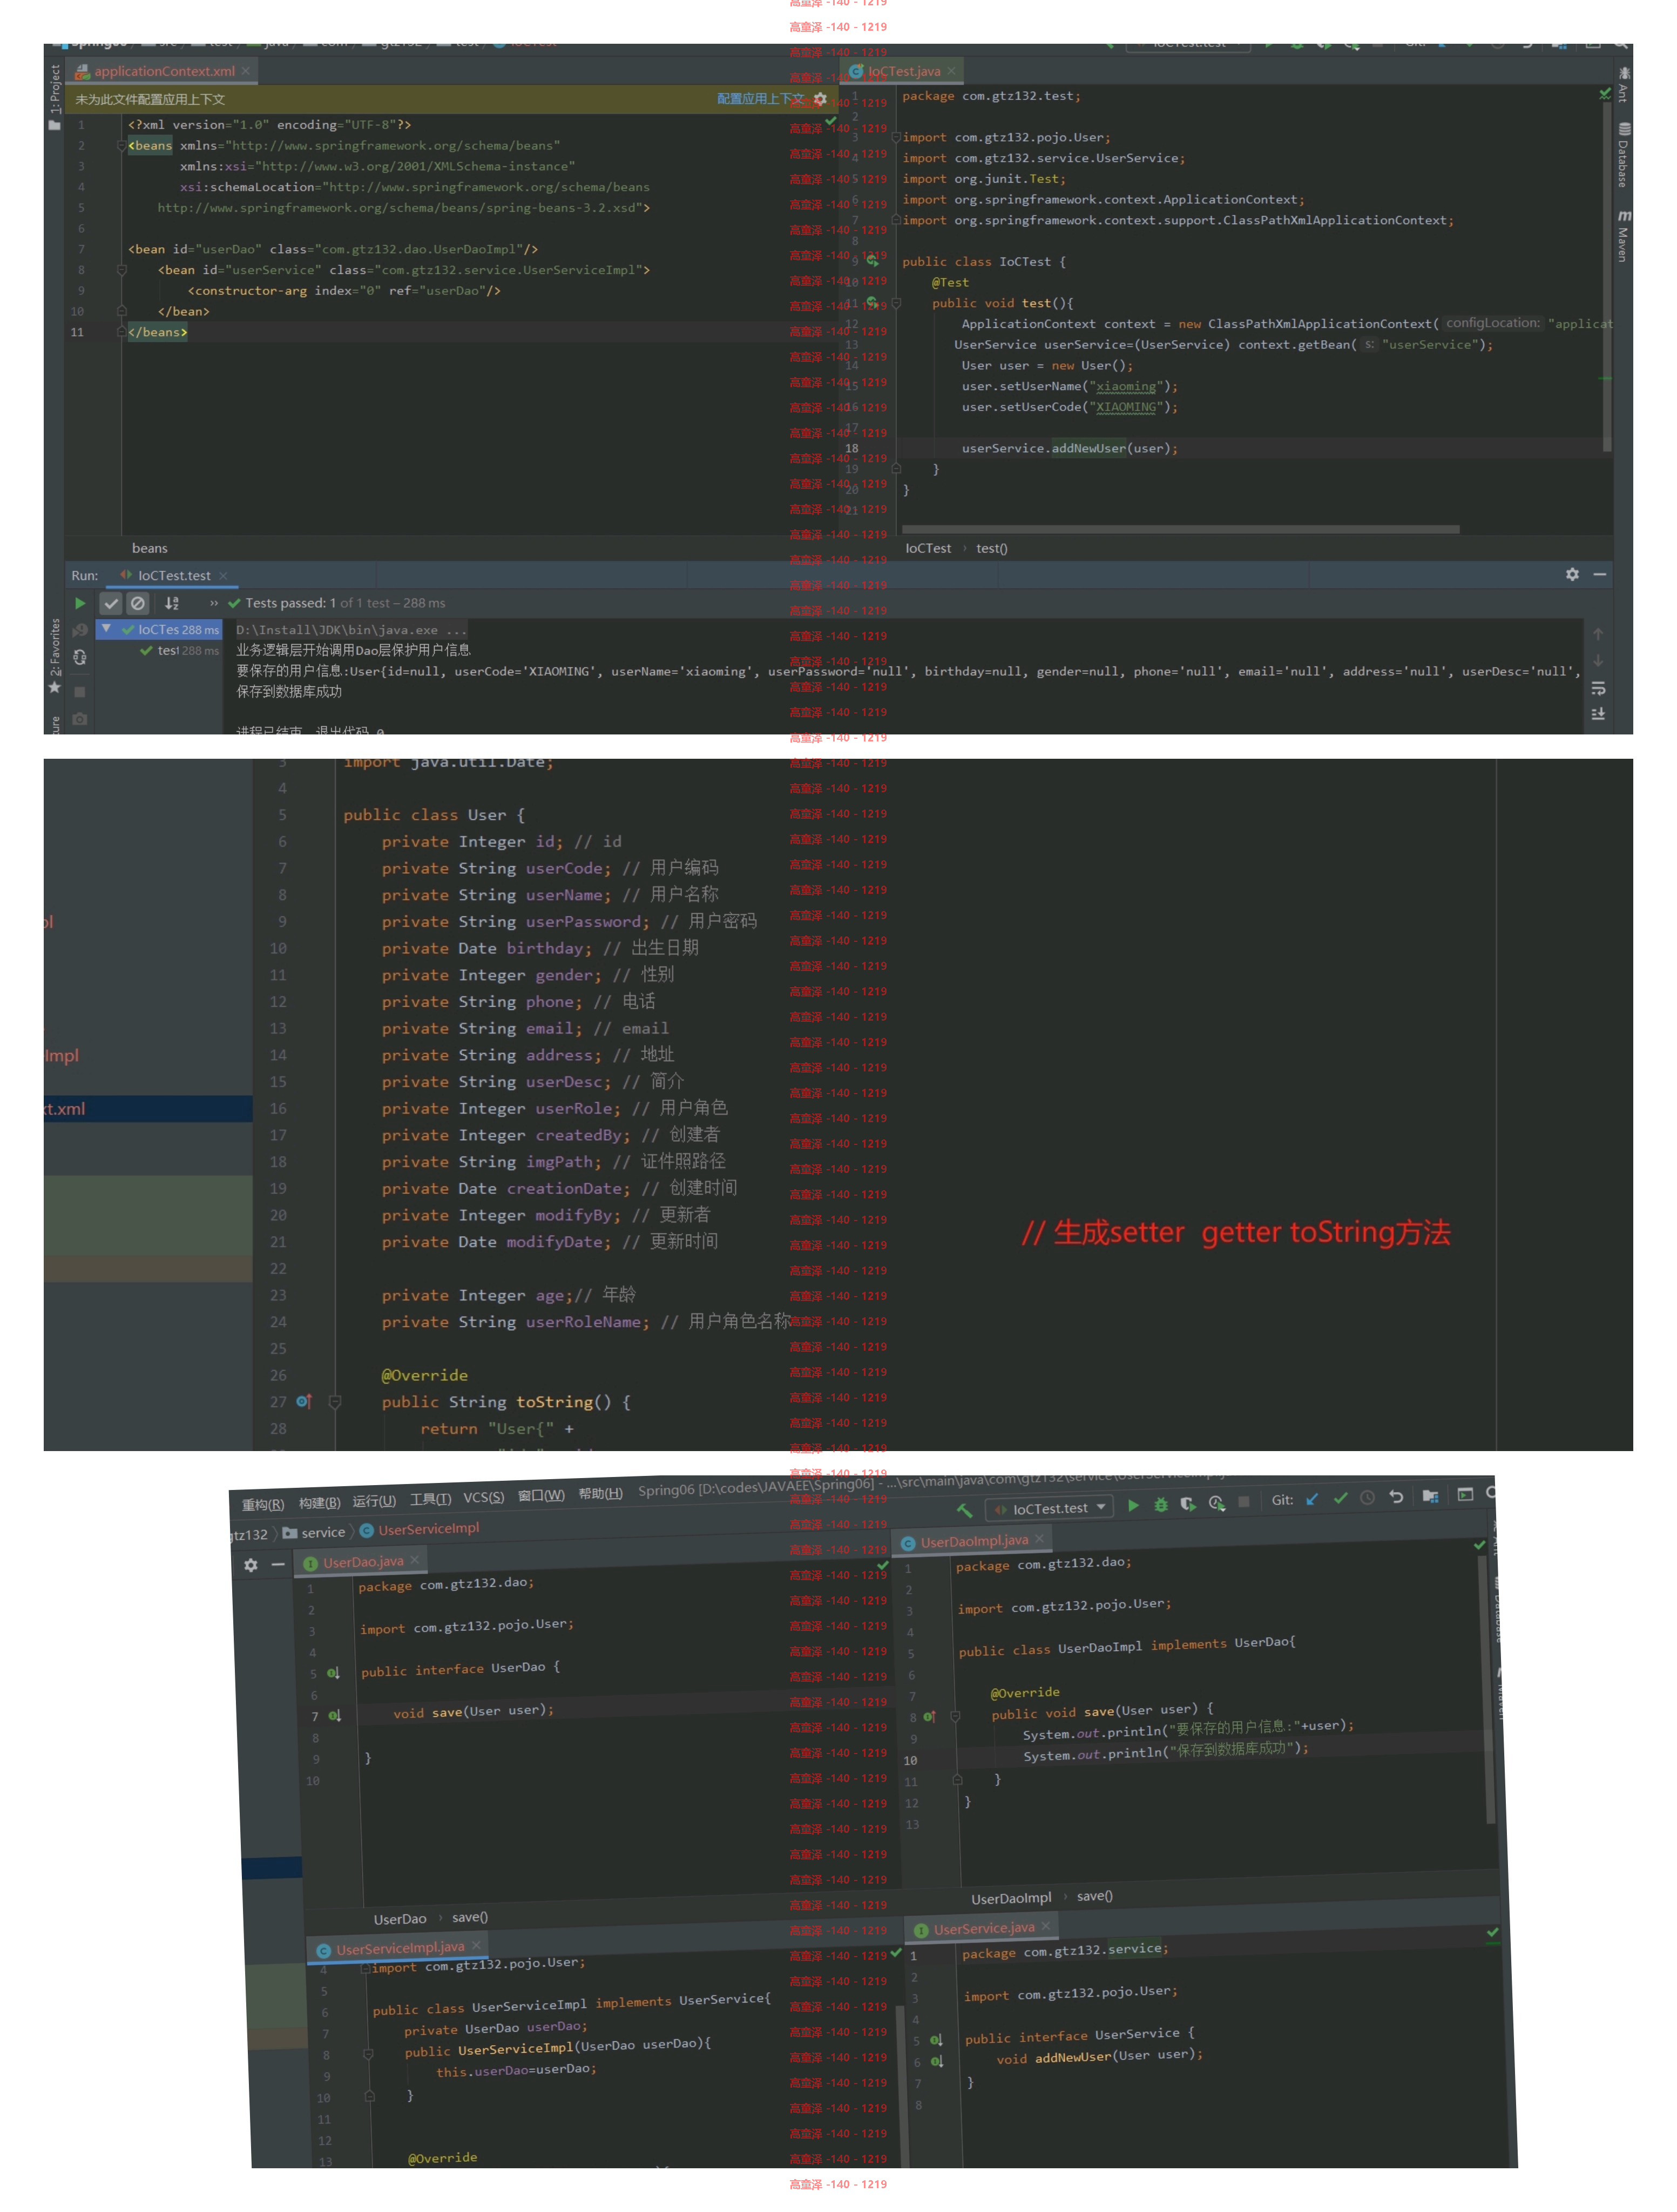
Task: Open the 2: Favorites tool window stripe
Action: click(x=54, y=655)
